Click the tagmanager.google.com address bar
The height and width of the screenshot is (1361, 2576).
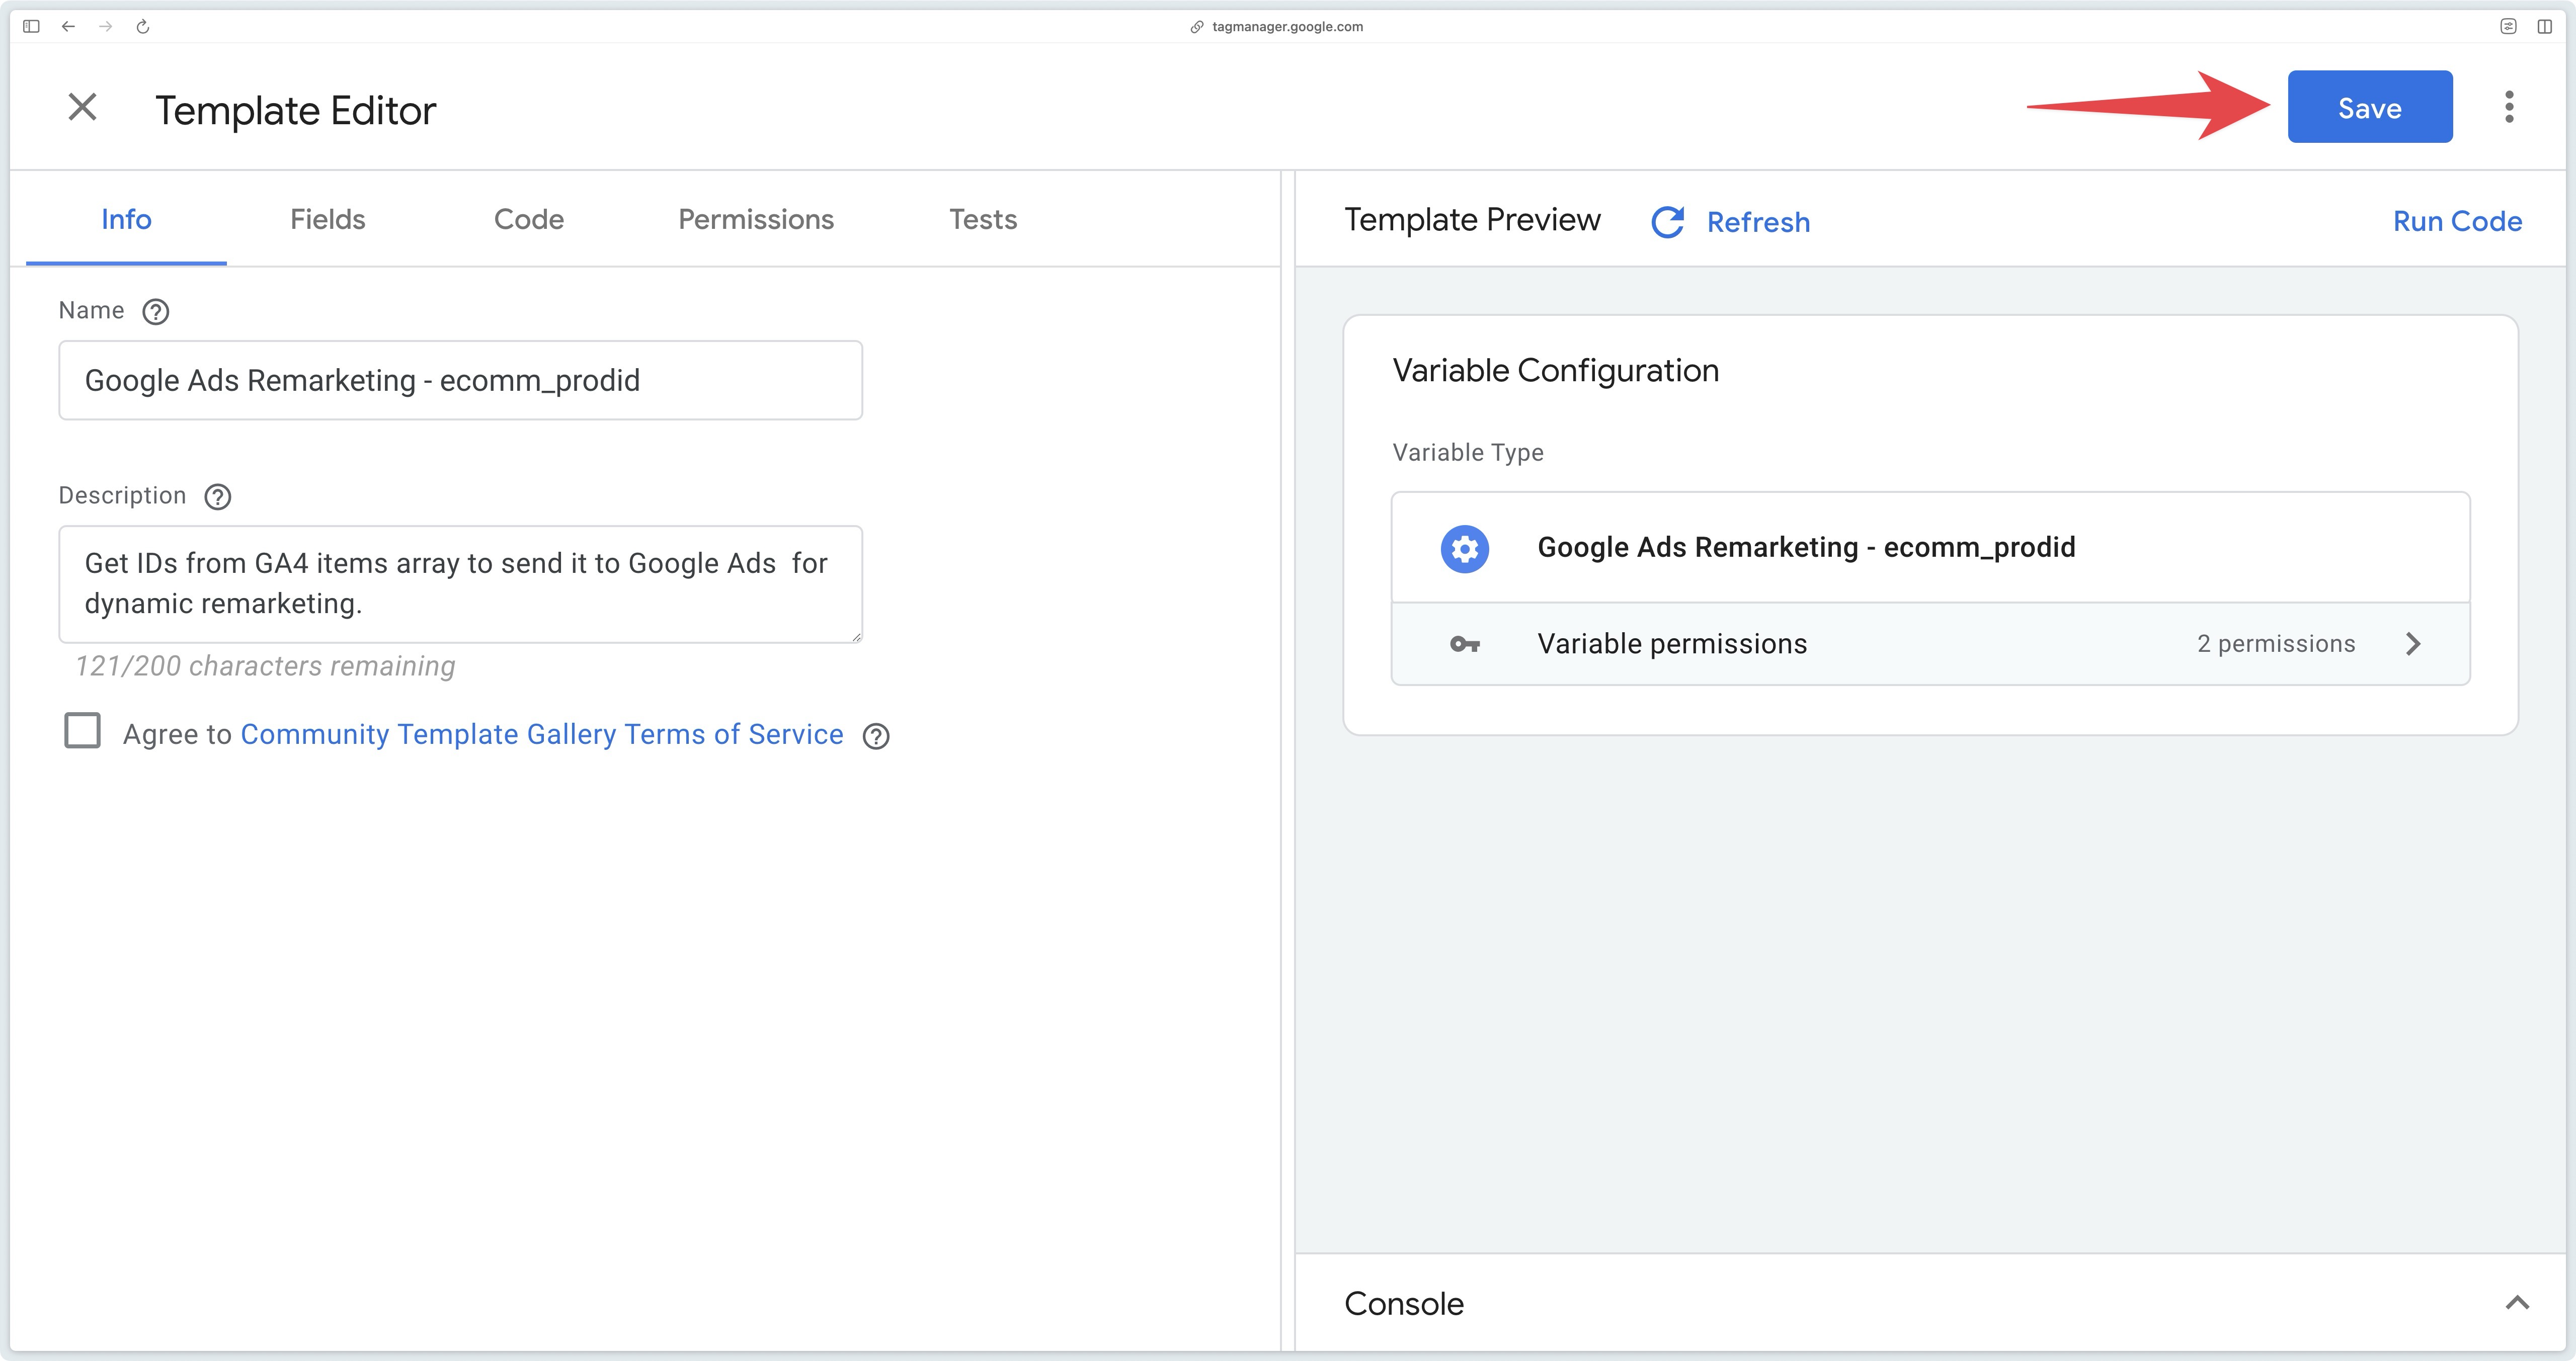coord(1287,27)
